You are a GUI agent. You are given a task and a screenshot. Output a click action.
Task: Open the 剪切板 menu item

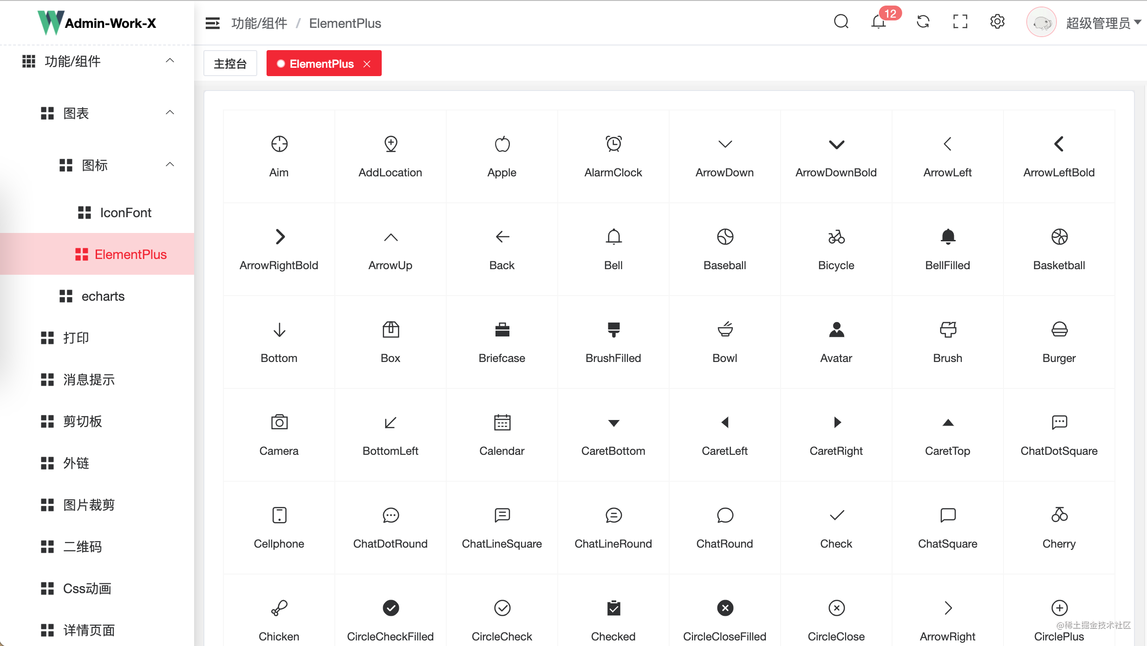coord(97,421)
